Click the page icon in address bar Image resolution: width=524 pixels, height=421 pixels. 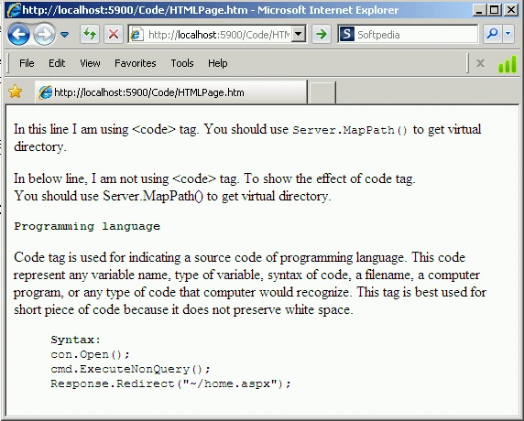136,35
